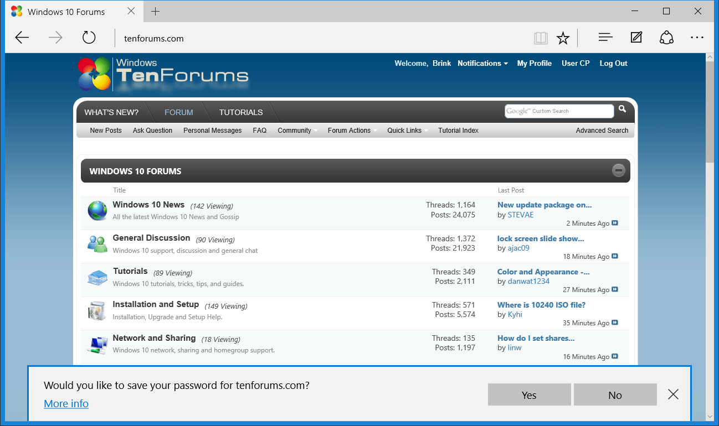Select the Tutorials forum stacked-books icon
Image resolution: width=719 pixels, height=426 pixels.
[x=97, y=277]
